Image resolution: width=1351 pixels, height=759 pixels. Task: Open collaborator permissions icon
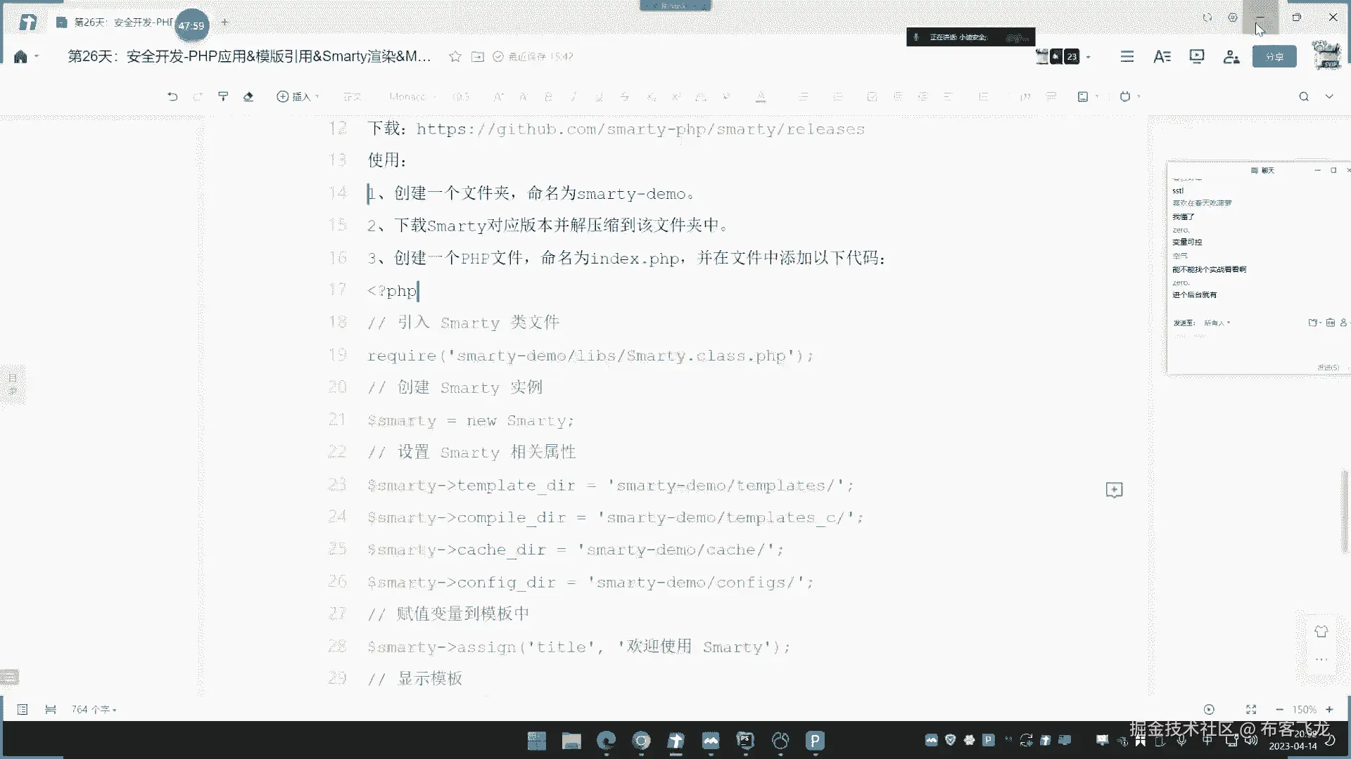point(1231,56)
